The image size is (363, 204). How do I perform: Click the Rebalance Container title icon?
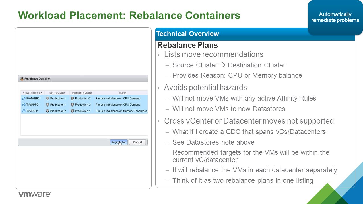[22, 78]
